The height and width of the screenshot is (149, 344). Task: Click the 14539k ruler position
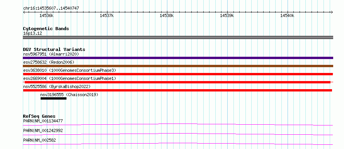(x=227, y=15)
